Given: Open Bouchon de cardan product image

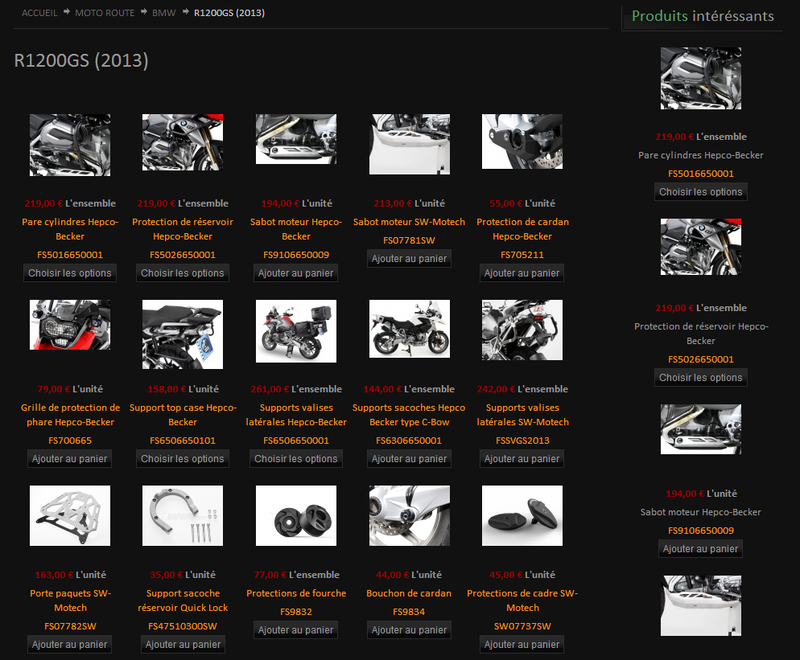Looking at the screenshot, I should pos(409,515).
